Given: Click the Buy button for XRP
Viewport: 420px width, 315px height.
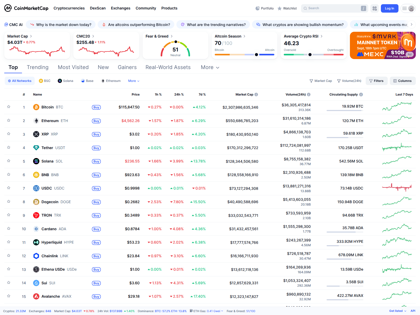Looking at the screenshot, I should point(96,134).
